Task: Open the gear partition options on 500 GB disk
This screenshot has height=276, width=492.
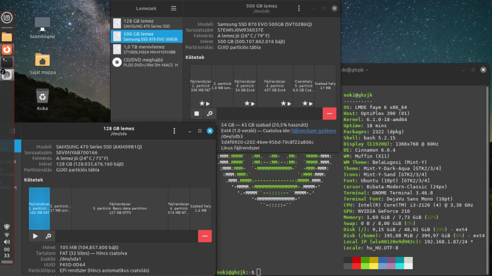Action: (210, 114)
